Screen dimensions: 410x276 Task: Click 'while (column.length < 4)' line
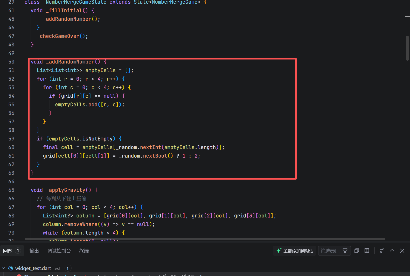tap(84, 233)
